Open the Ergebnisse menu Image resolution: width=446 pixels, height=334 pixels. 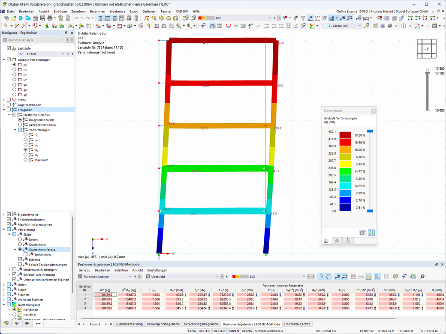[x=117, y=12]
